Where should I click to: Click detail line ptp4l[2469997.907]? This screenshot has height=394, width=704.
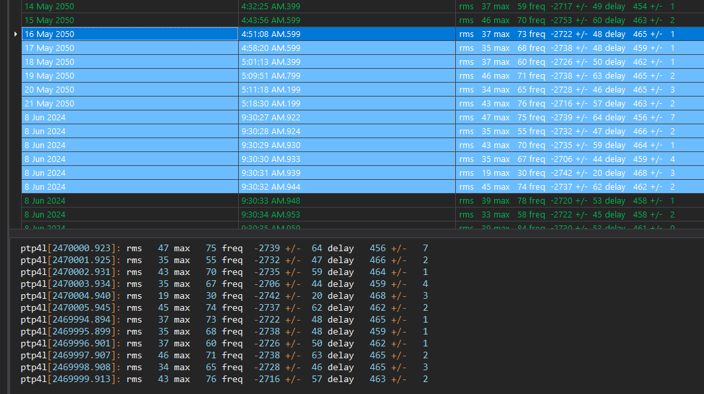pyautogui.click(x=224, y=356)
